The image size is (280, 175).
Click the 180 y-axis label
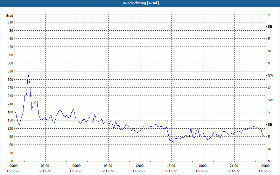coord(10,112)
